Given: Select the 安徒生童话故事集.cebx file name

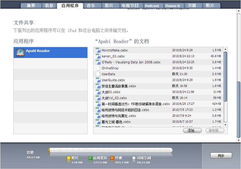Looking at the screenshot, I should click(119, 86).
